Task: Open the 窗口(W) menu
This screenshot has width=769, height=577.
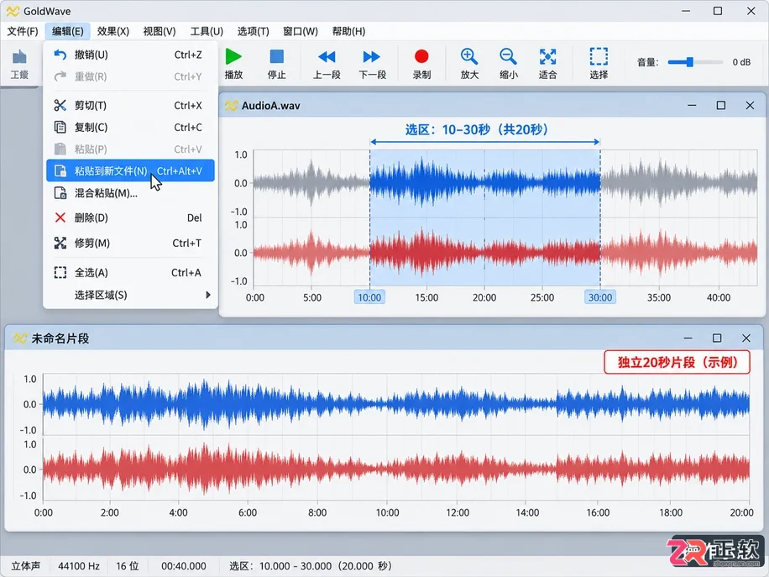Action: pos(301,31)
